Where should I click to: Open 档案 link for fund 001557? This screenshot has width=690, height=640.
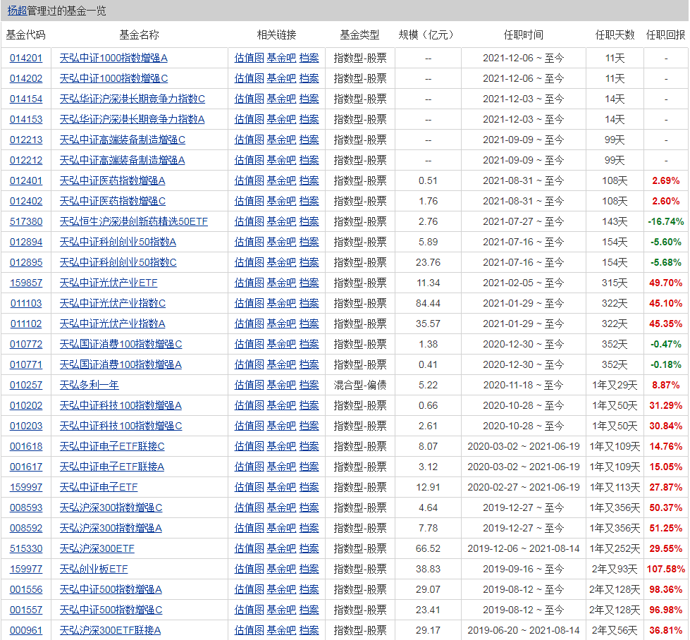(309, 610)
